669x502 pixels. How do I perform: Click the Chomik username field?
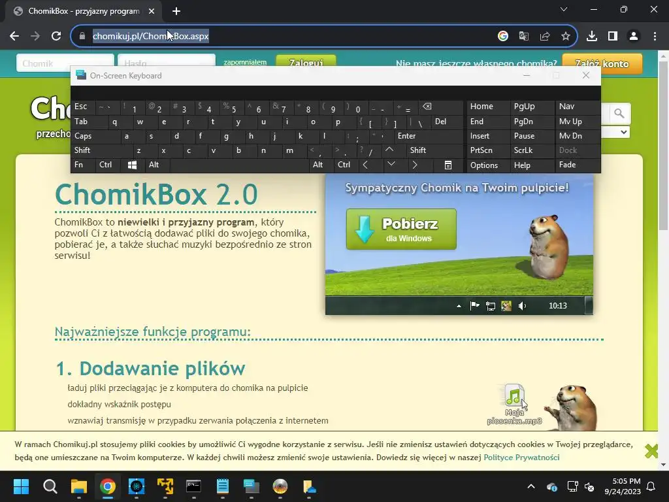pos(65,63)
